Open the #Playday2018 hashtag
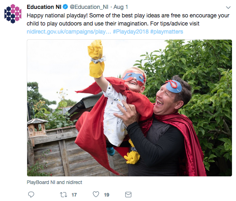 [131, 32]
